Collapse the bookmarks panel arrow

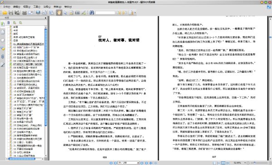(45, 18)
